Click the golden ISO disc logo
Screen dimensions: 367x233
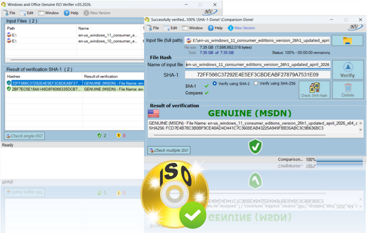point(174,194)
